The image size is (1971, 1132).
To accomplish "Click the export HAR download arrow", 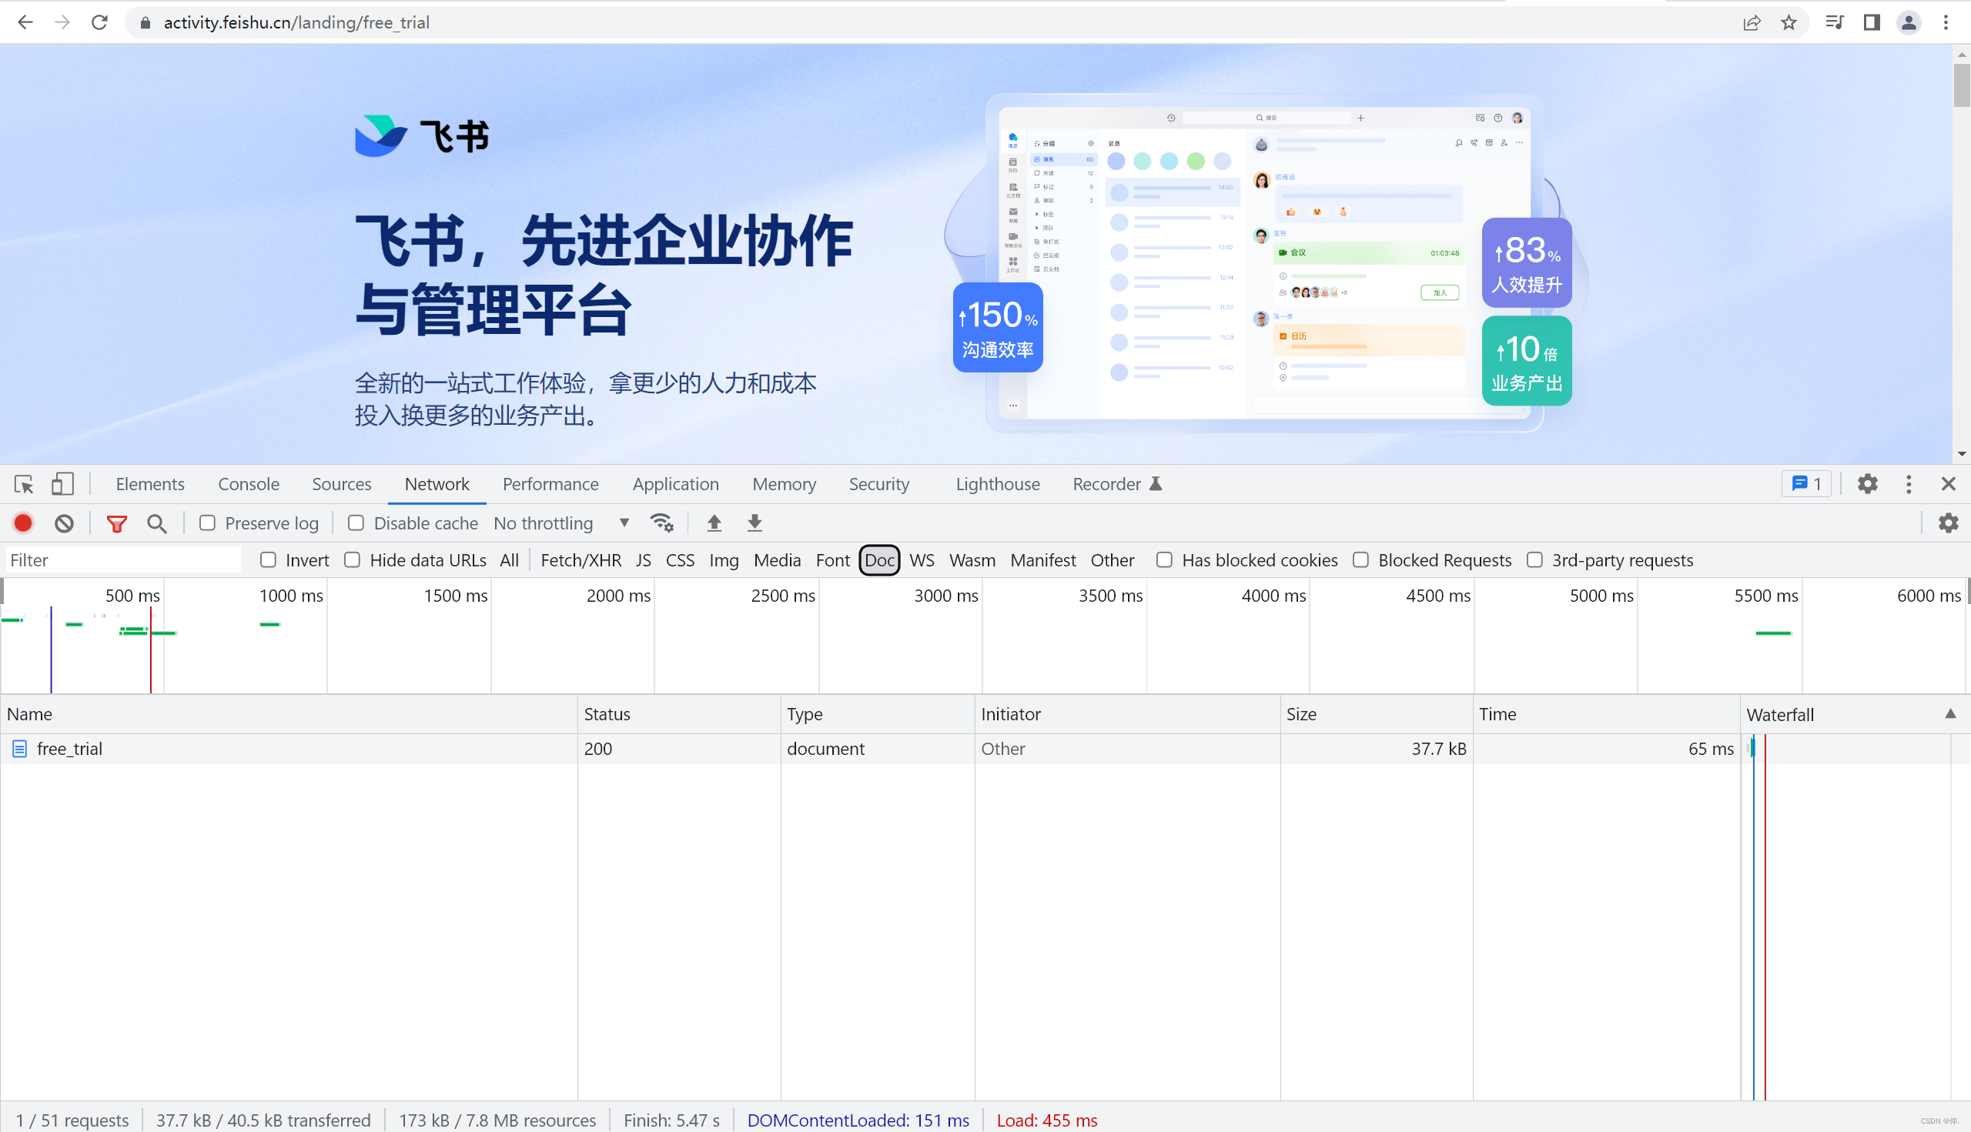I will coord(755,523).
